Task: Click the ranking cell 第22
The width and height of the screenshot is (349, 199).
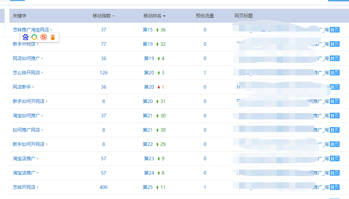Action: 148,144
